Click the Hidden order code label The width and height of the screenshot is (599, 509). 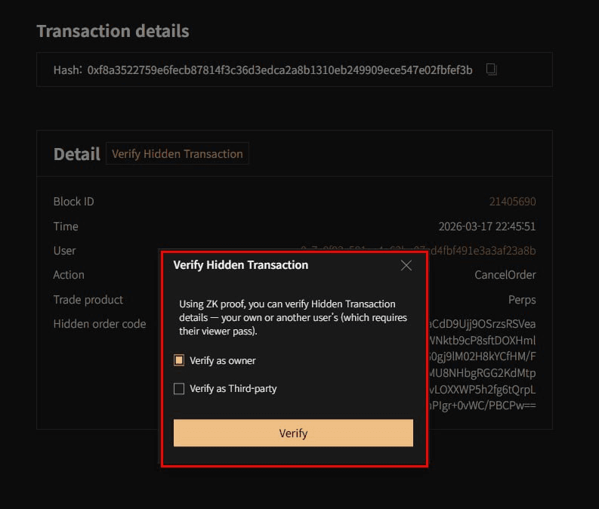[x=100, y=324]
